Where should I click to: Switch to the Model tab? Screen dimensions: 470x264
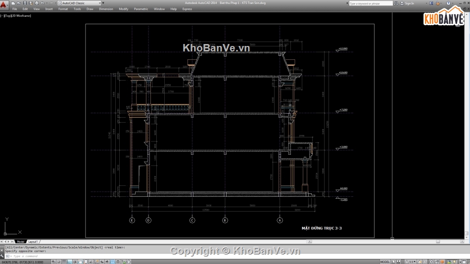tap(20, 242)
